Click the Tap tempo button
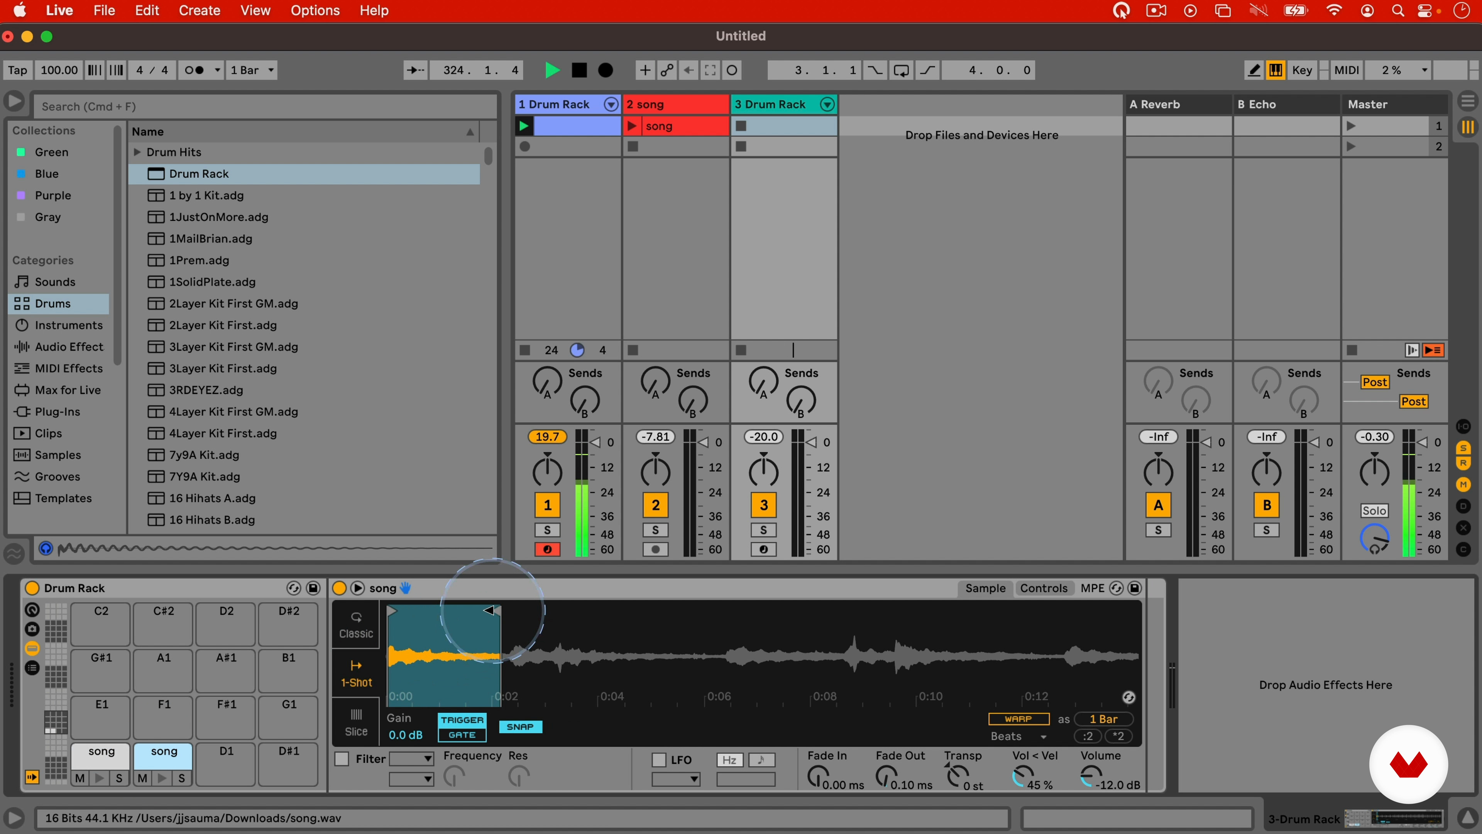Image resolution: width=1482 pixels, height=834 pixels. 17,70
